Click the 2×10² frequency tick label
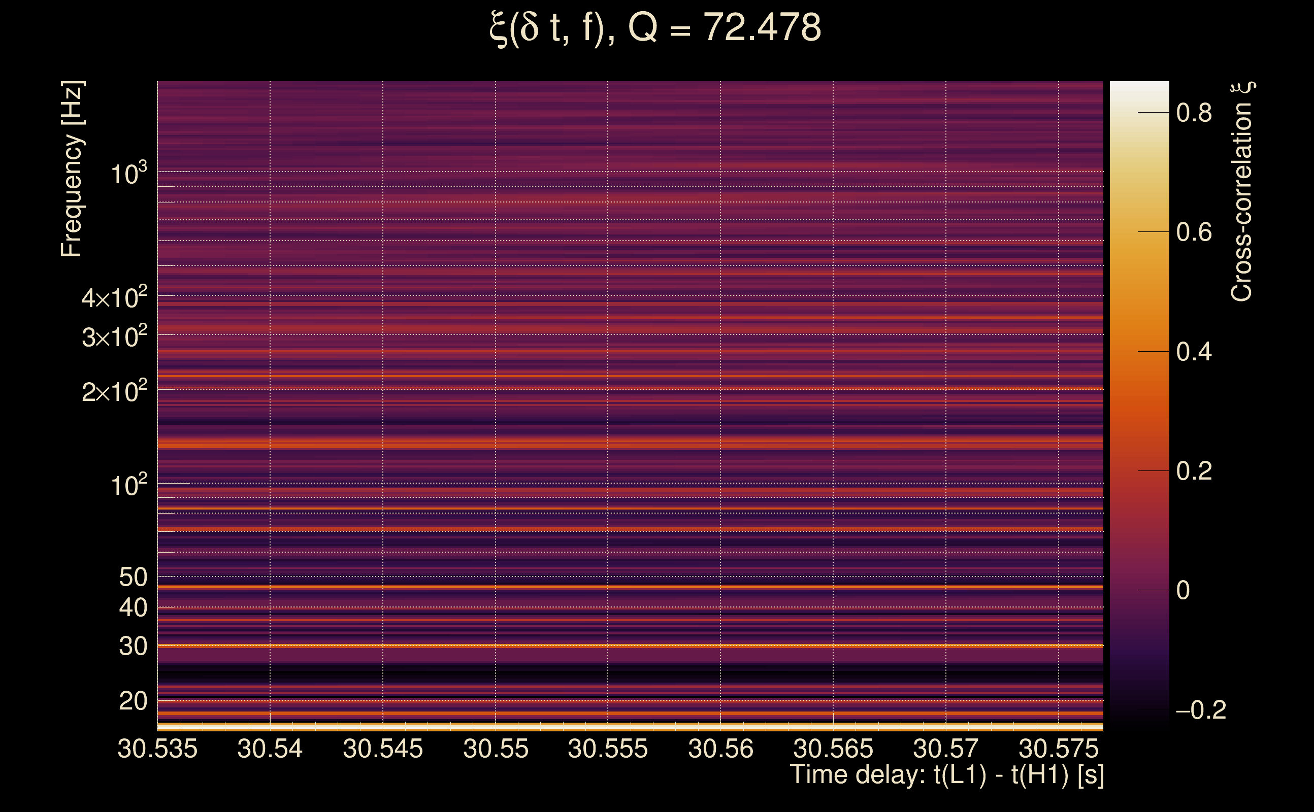This screenshot has width=1314, height=812. coord(114,391)
